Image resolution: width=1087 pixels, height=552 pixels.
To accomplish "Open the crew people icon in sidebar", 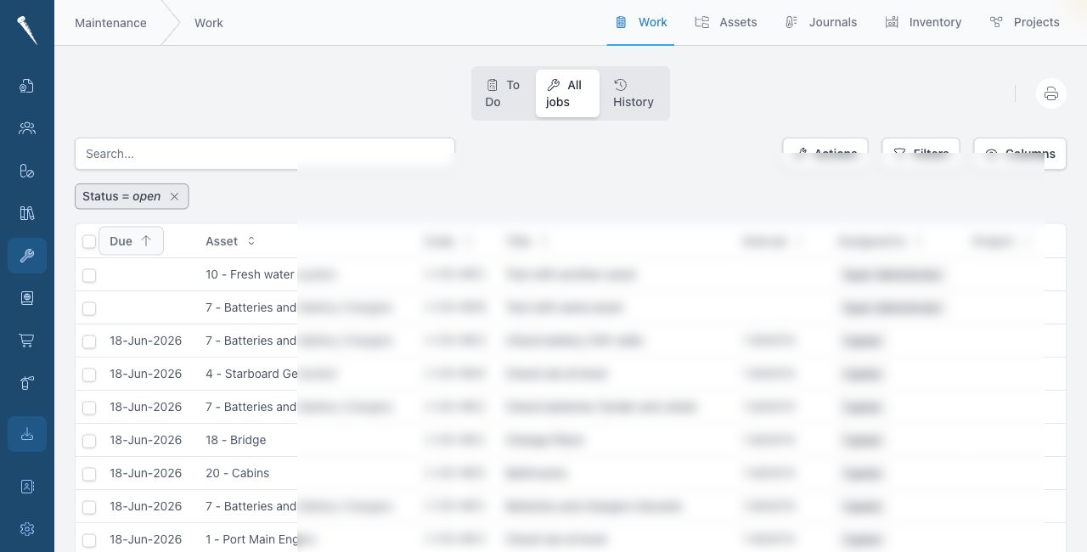I will coord(27,128).
